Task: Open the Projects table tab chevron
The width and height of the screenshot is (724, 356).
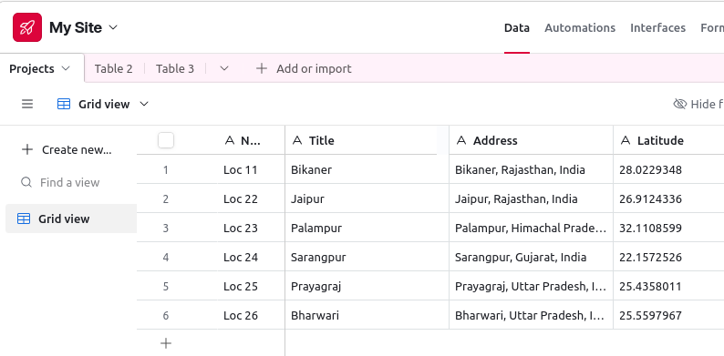Action: coord(66,68)
